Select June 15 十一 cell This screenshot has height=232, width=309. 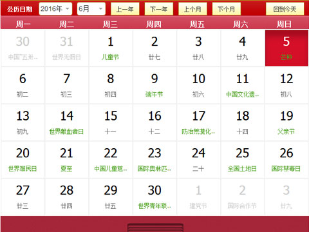[x=111, y=122]
